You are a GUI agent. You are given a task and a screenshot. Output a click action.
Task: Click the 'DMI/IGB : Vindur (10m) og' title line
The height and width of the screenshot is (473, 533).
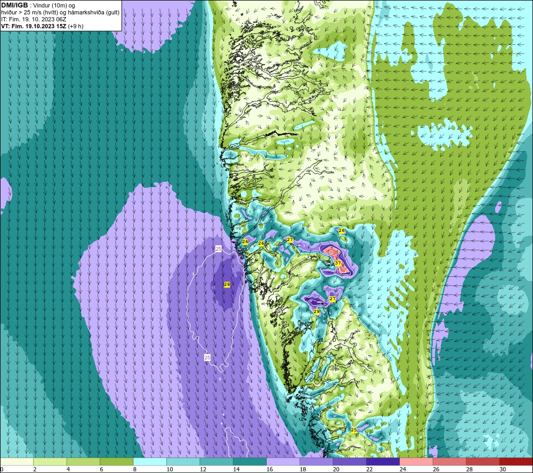pyautogui.click(x=38, y=5)
